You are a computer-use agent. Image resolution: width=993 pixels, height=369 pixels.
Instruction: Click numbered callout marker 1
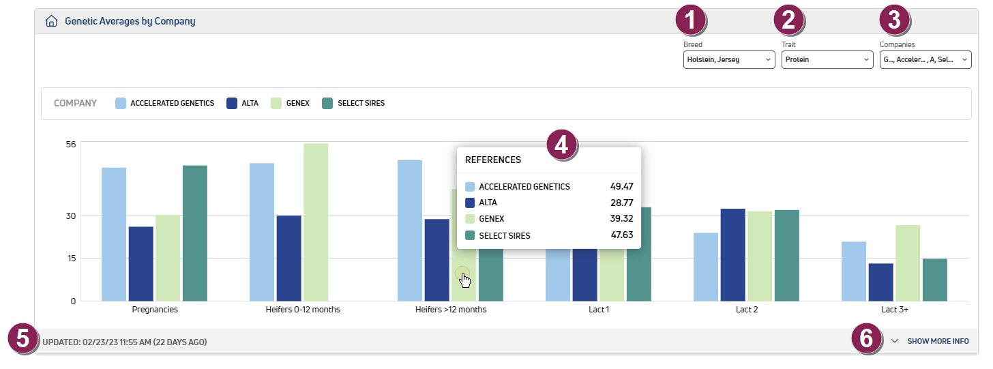pyautogui.click(x=691, y=20)
